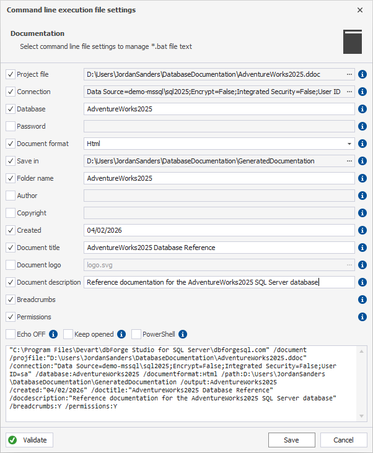Enable Echo OFF option
This screenshot has height=453, width=373.
pos(11,334)
